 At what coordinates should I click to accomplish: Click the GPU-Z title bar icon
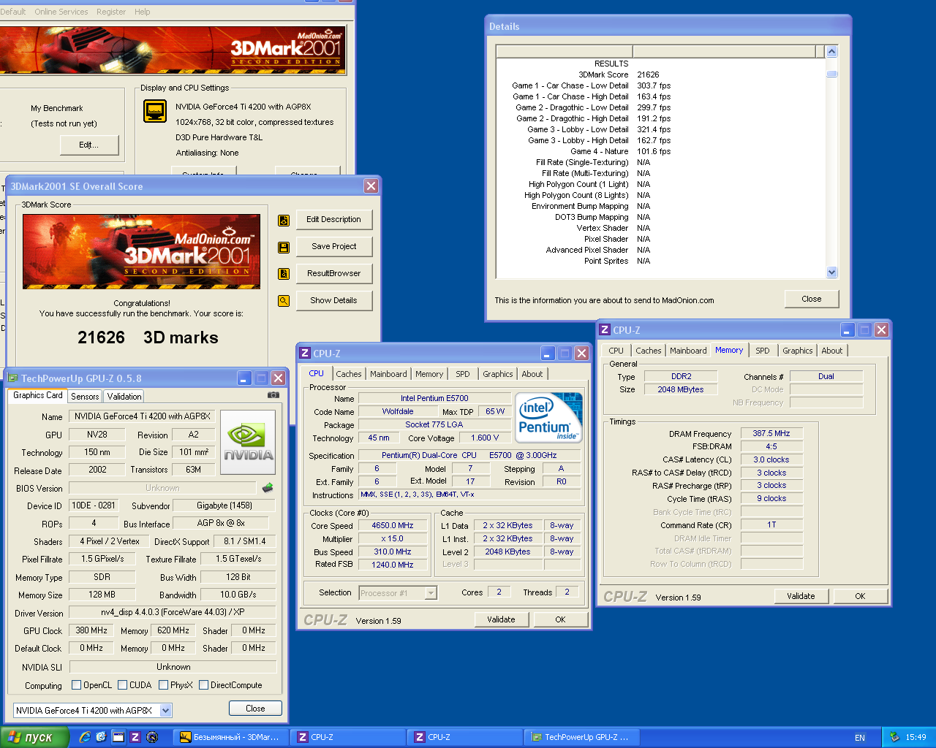12,378
